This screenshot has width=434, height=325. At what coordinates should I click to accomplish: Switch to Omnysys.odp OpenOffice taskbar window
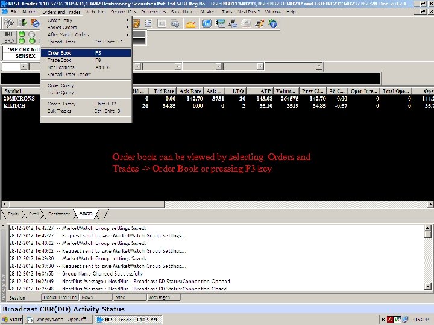[59, 320]
